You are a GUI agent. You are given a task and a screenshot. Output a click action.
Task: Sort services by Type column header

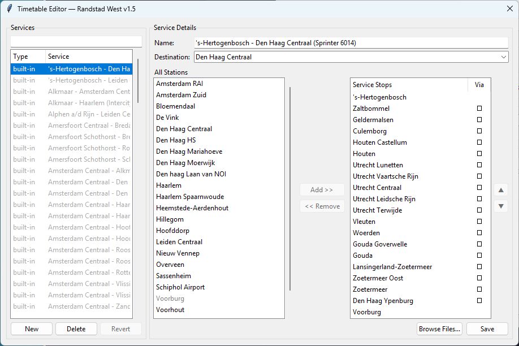click(28, 57)
